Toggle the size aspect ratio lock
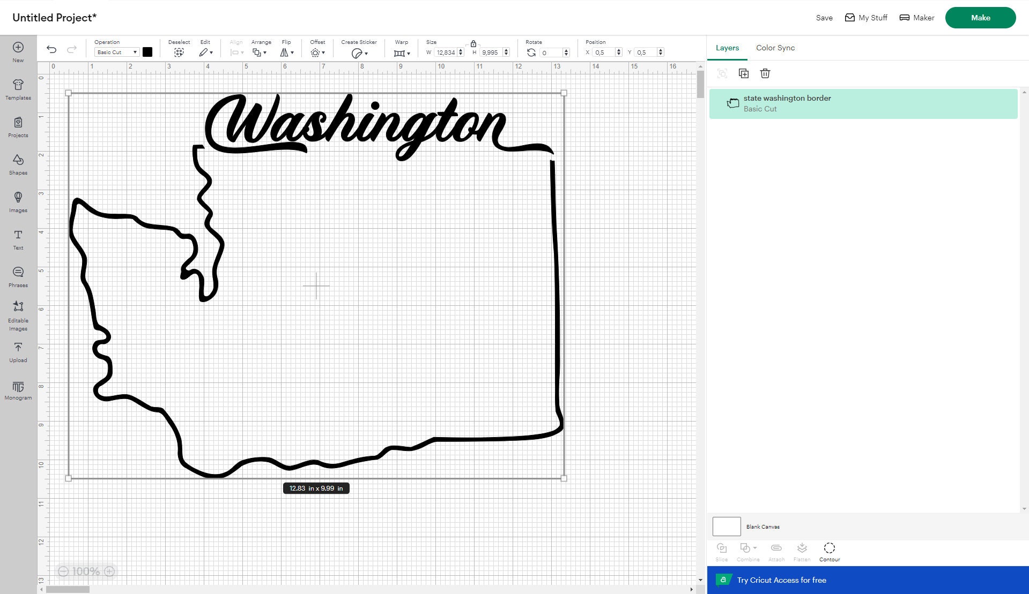The image size is (1029, 594). [x=473, y=44]
